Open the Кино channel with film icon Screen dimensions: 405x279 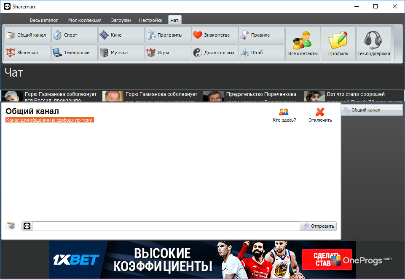click(x=121, y=35)
